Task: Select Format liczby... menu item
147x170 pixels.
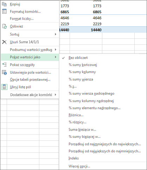Action: pos(22,19)
